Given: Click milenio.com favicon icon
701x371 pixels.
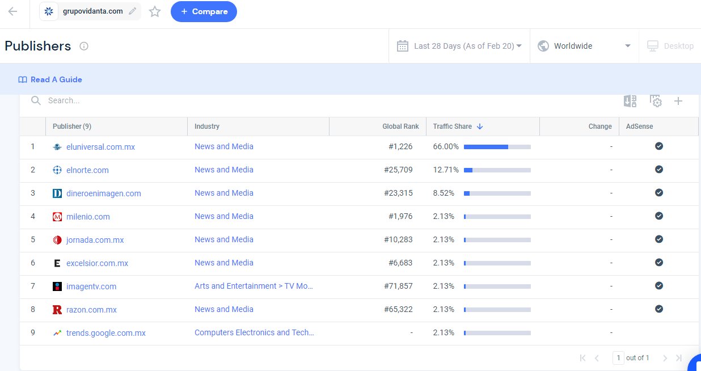Looking at the screenshot, I should 57,217.
